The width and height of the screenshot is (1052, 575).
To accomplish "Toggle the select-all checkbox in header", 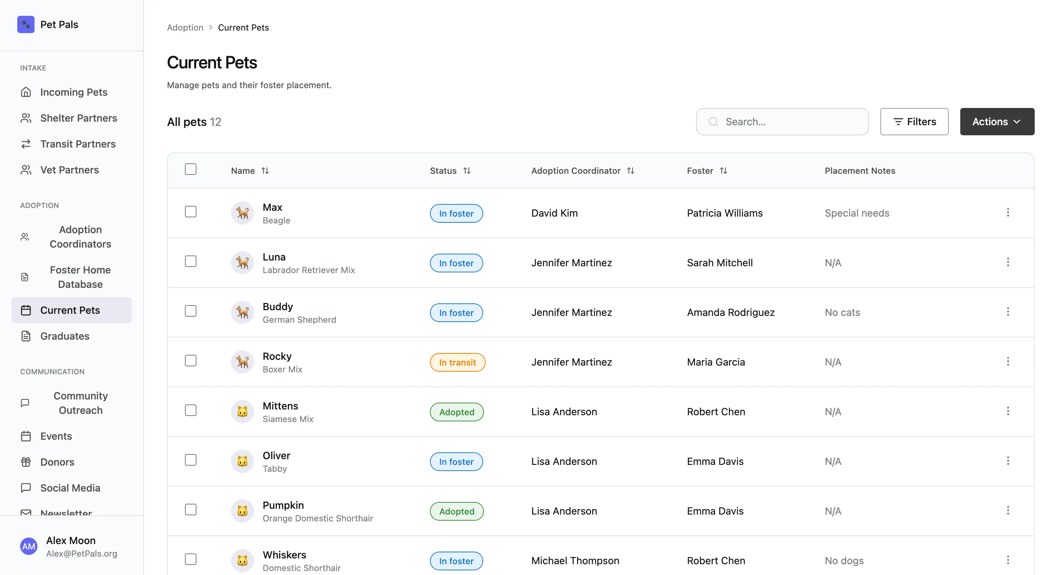I will [191, 169].
